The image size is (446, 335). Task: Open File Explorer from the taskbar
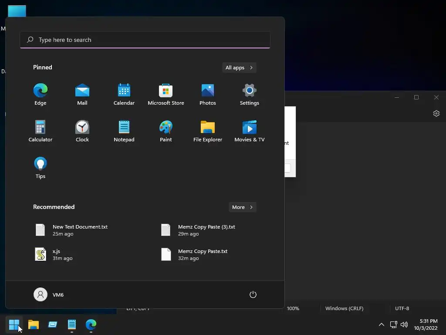tap(33, 325)
